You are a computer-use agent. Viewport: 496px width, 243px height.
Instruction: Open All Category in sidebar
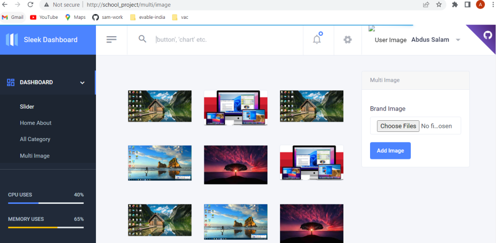[35, 140]
